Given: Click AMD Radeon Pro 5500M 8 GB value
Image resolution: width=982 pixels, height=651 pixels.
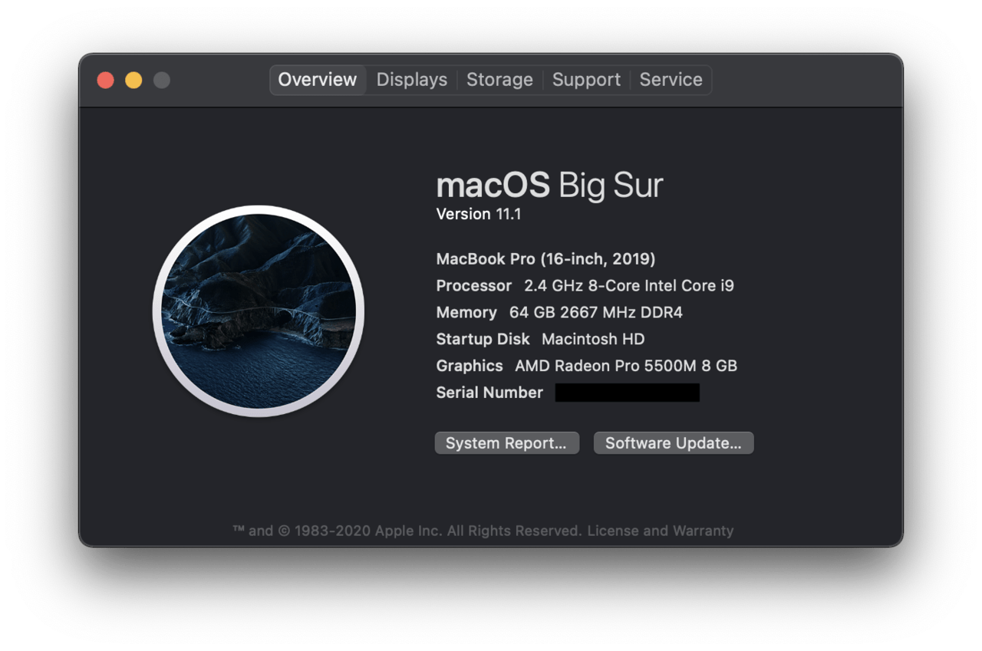Looking at the screenshot, I should [626, 366].
